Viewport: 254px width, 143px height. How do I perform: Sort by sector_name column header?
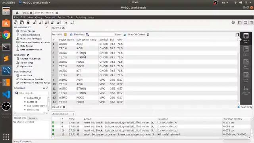pos(66,40)
